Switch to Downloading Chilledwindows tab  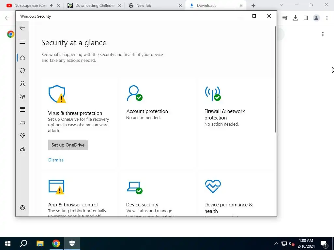click(x=95, y=6)
